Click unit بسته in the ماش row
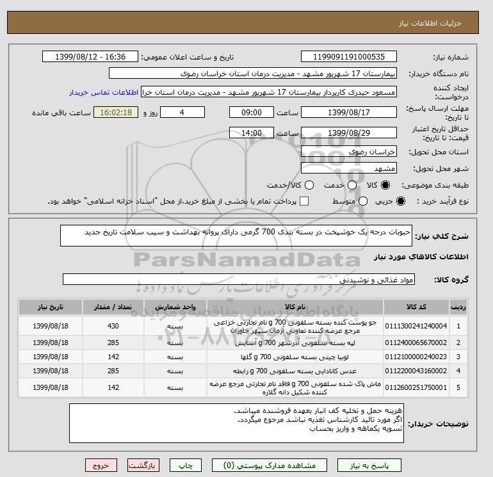 (x=175, y=388)
